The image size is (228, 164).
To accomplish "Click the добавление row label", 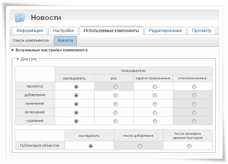I will [x=35, y=95].
